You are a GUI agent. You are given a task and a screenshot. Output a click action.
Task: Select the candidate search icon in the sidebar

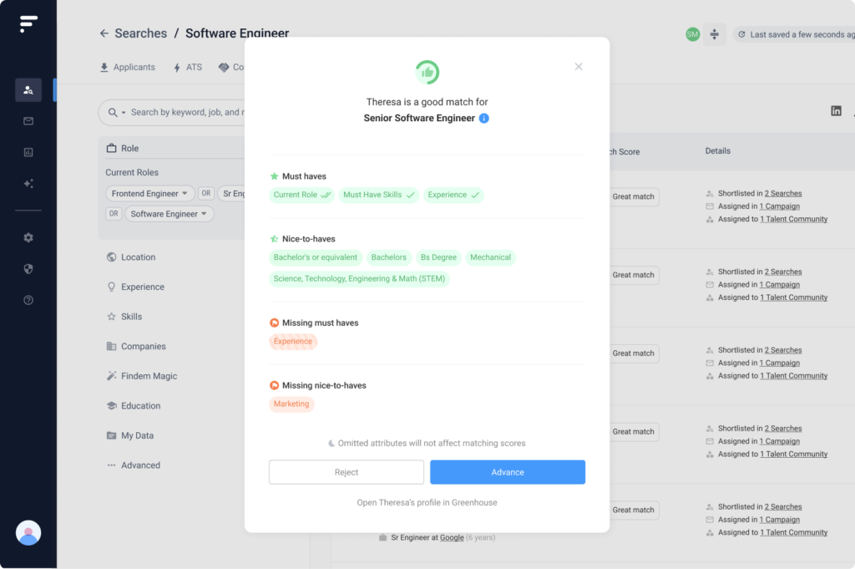[28, 91]
